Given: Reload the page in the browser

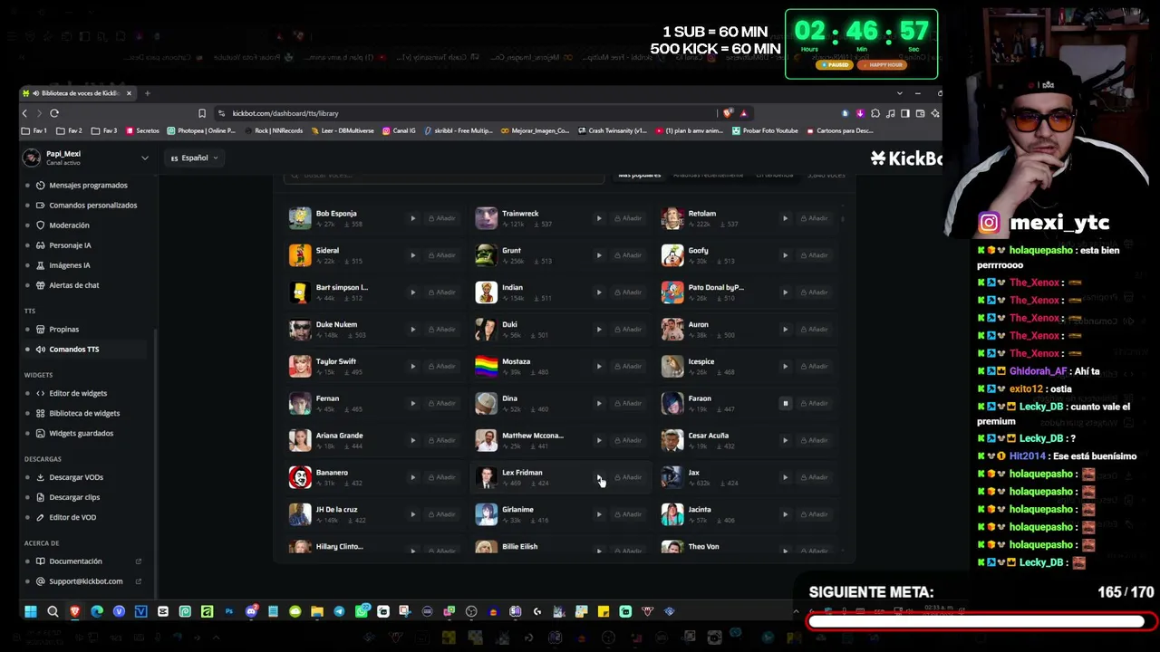Looking at the screenshot, I should coord(54,113).
